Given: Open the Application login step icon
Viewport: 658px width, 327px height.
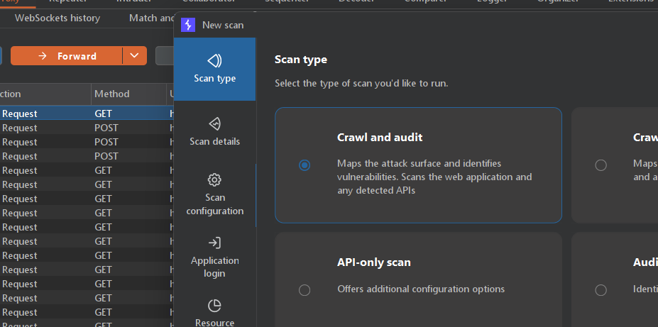Looking at the screenshot, I should click(x=214, y=243).
